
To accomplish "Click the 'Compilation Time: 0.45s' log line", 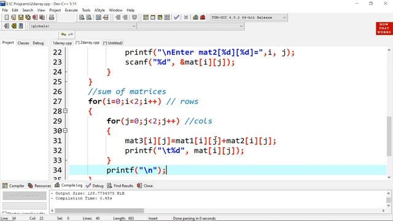I will pos(82,198).
